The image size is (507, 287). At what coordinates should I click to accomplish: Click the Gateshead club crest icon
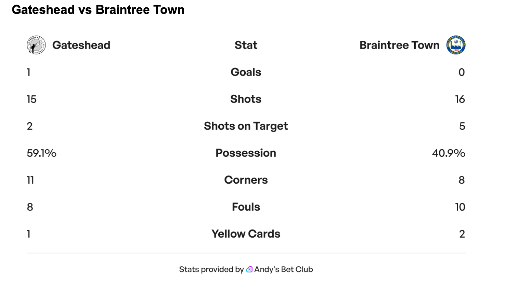point(36,45)
